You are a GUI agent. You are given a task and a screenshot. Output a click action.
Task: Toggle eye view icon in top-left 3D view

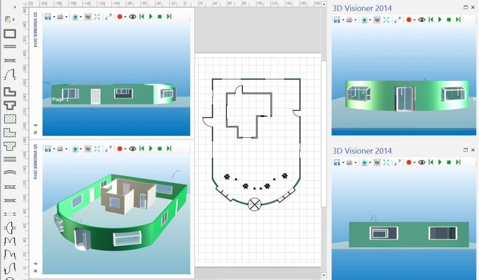click(x=132, y=16)
